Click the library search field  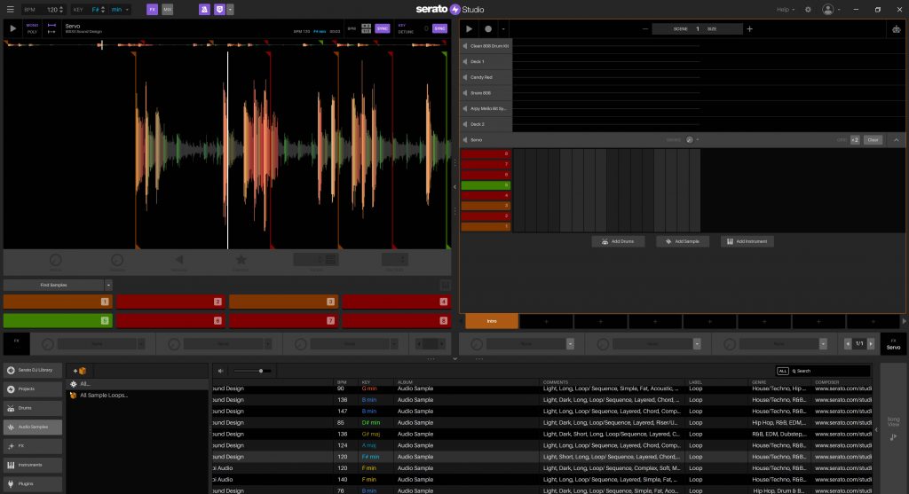click(x=830, y=371)
